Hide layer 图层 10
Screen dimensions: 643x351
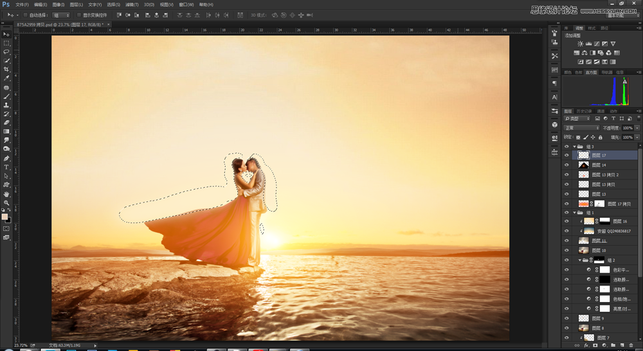click(566, 250)
